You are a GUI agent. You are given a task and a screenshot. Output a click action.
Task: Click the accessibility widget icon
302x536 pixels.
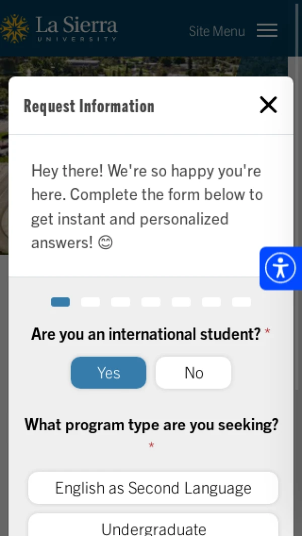click(x=280, y=268)
